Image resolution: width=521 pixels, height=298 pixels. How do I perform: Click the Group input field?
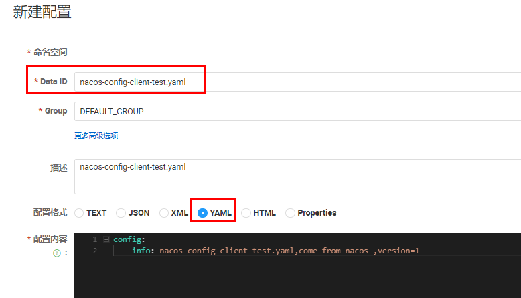[297, 112]
